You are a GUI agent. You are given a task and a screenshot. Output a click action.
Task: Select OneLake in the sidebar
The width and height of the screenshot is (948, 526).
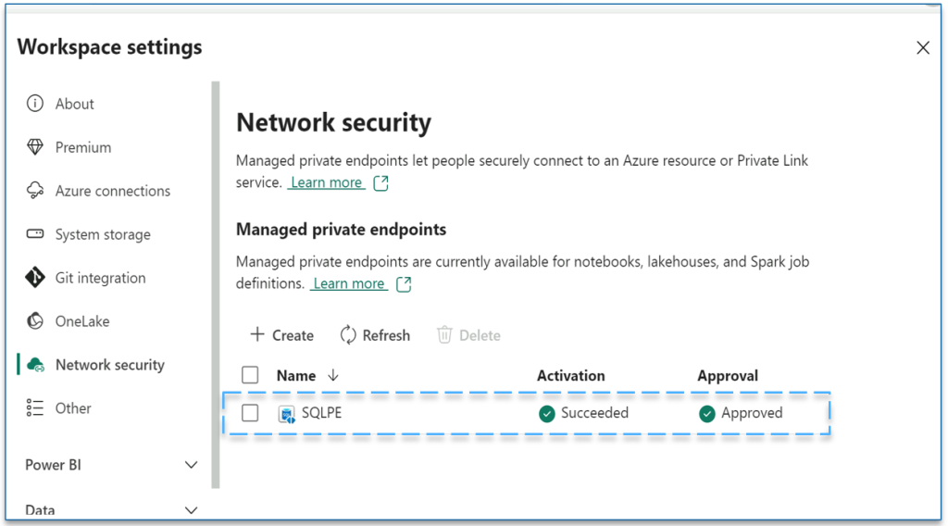click(x=82, y=321)
